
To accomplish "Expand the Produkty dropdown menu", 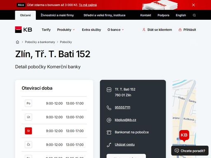I will (66, 30).
